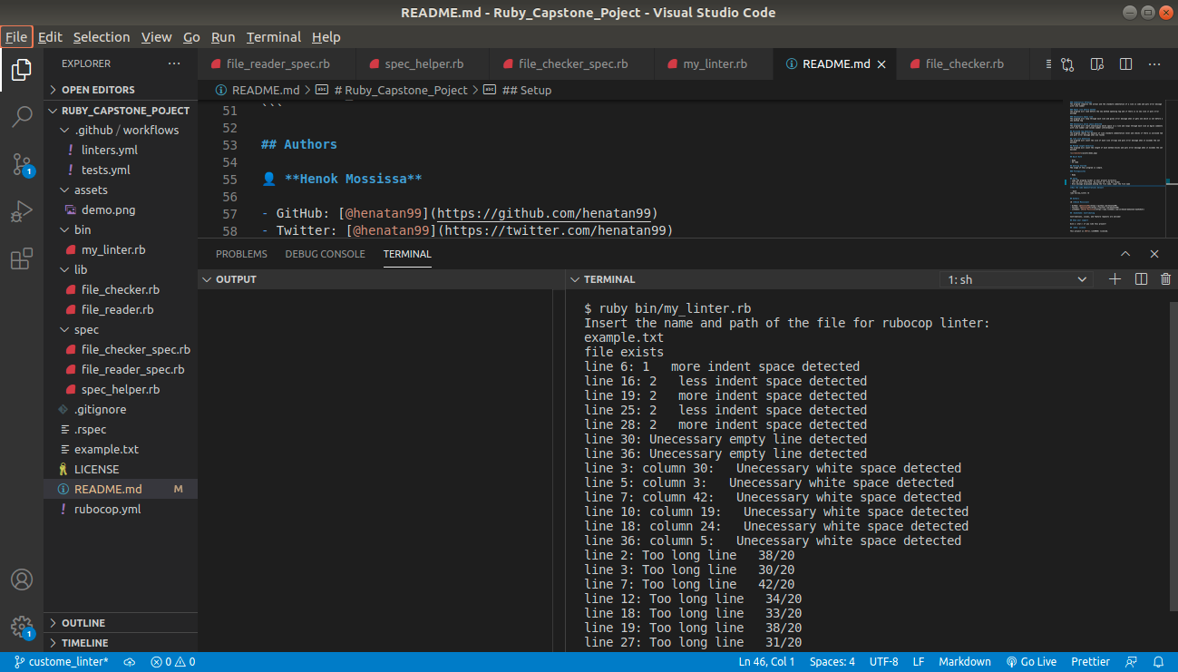Open the Terminal menu in menu bar

coord(273,37)
